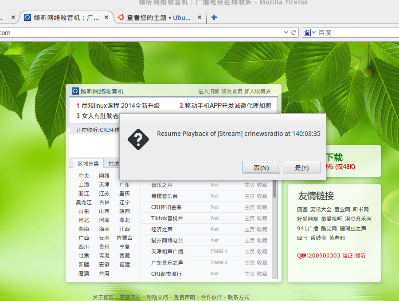Click the 进入旧版 link
This screenshot has height=301, width=399.
click(209, 91)
